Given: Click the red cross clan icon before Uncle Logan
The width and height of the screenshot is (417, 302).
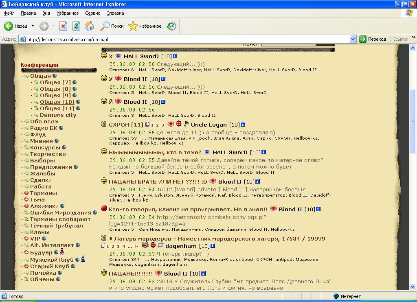Looking at the screenshot, I should tap(179, 124).
